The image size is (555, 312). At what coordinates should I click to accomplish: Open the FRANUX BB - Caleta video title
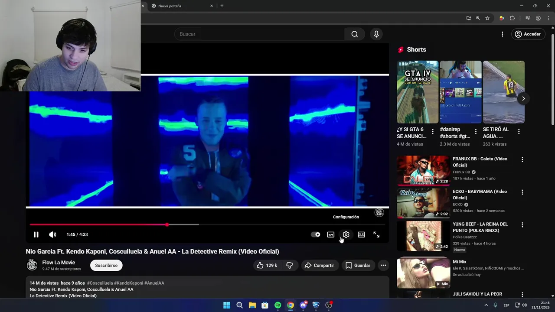point(480,162)
